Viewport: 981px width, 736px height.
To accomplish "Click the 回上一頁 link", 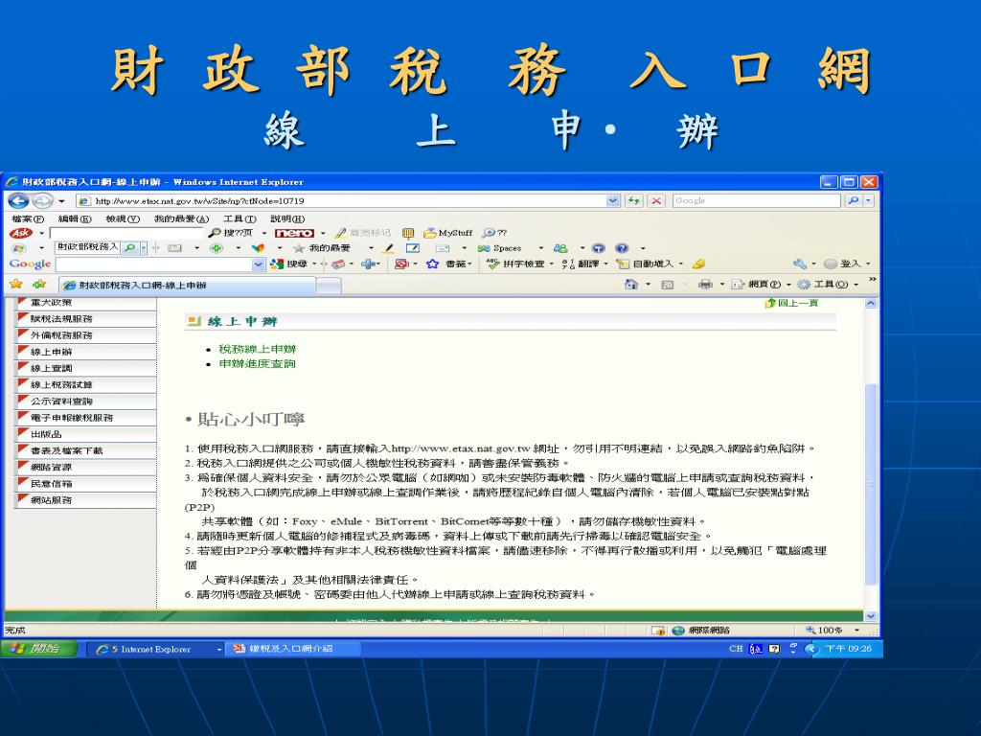I will [x=791, y=303].
